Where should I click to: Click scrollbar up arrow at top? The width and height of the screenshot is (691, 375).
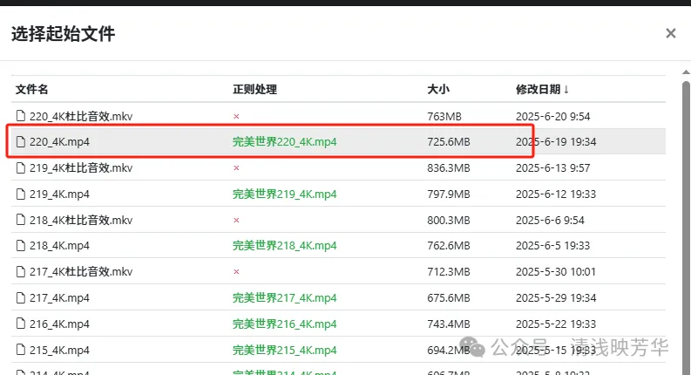(x=686, y=72)
